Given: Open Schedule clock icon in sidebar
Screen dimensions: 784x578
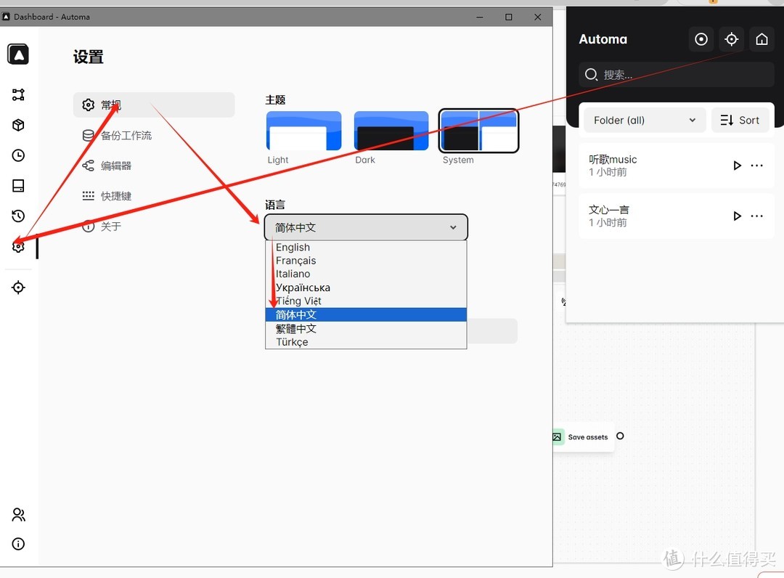Looking at the screenshot, I should 18,155.
